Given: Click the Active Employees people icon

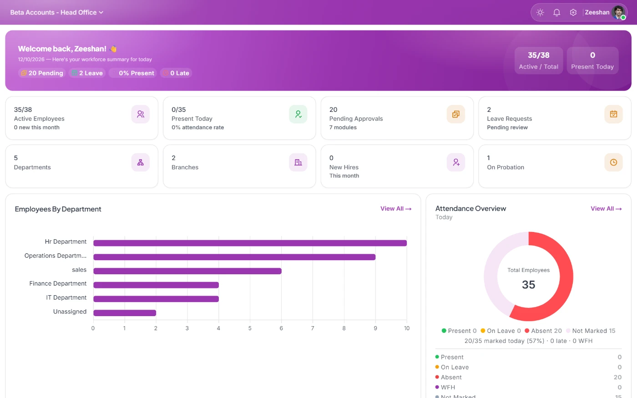Looking at the screenshot, I should pos(141,114).
